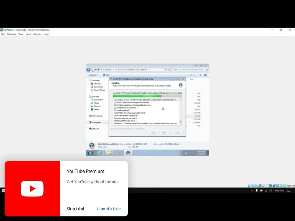Open Documents library in navigation pane

(97, 100)
